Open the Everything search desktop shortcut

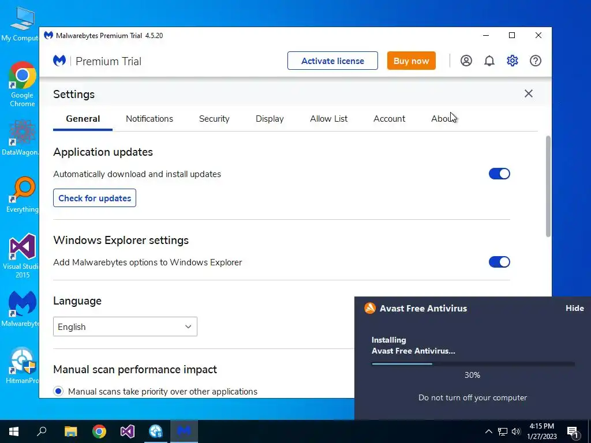click(23, 195)
